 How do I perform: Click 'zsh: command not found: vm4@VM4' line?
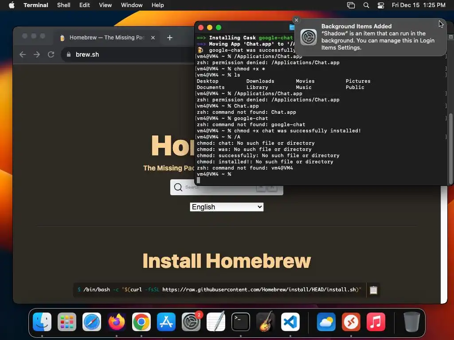point(245,168)
